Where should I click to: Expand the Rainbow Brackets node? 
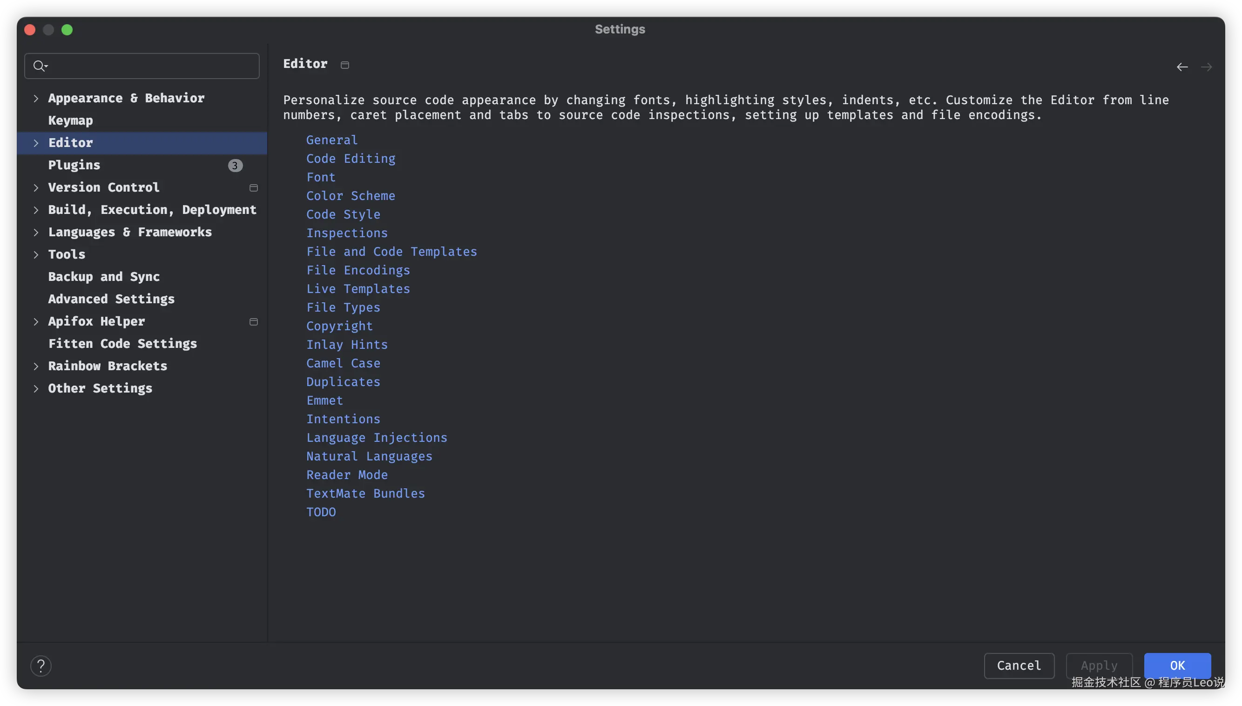pyautogui.click(x=36, y=366)
